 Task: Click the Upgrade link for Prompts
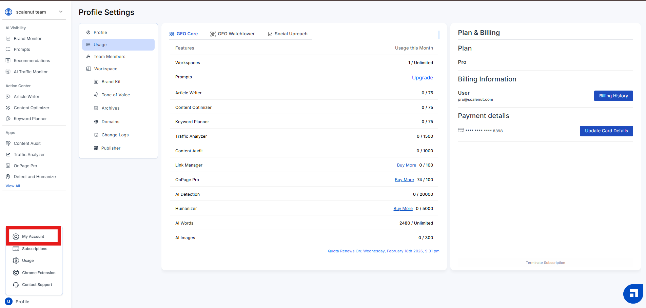tap(422, 78)
